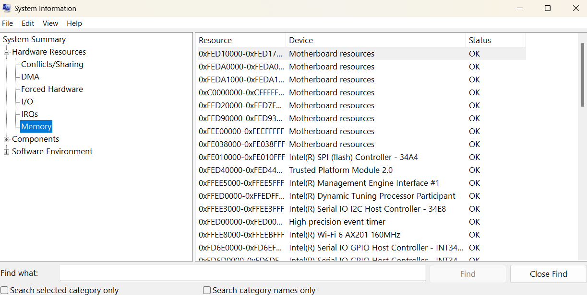Click inside the Find what text field
The width and height of the screenshot is (587, 295).
tap(242, 273)
